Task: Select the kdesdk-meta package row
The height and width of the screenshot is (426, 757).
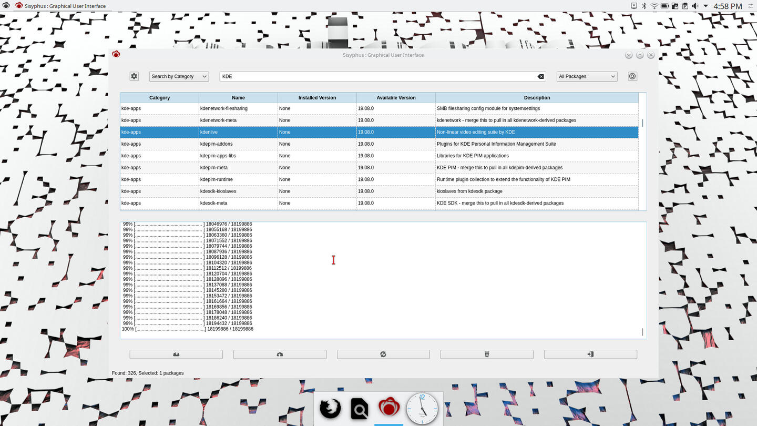Action: point(379,203)
